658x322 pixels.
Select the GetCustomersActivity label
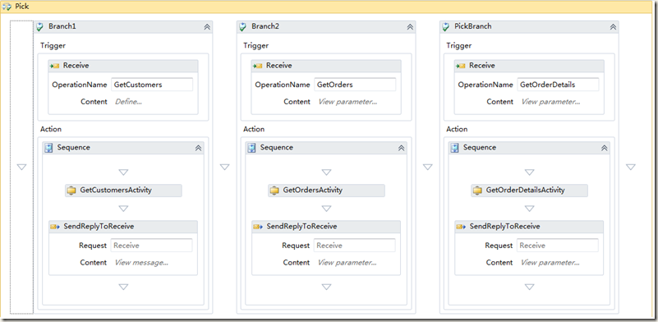coord(116,191)
